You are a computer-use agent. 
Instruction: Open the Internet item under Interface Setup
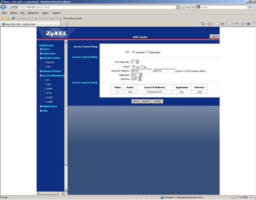(x=50, y=62)
